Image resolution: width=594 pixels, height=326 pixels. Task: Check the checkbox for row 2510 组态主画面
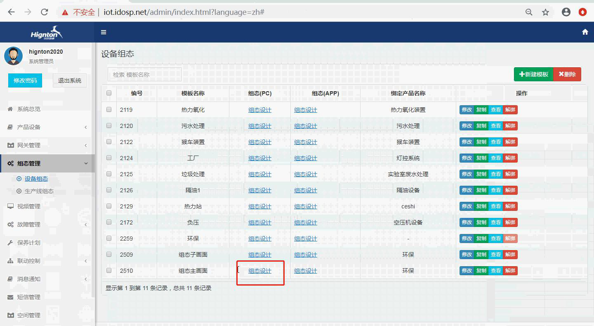point(108,270)
